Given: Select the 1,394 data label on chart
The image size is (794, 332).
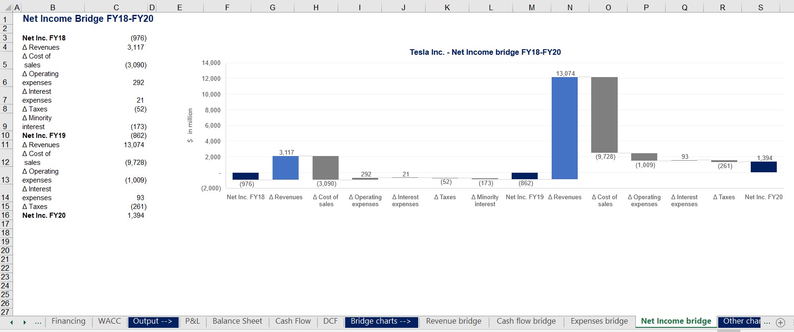Looking at the screenshot, I should click(765, 158).
